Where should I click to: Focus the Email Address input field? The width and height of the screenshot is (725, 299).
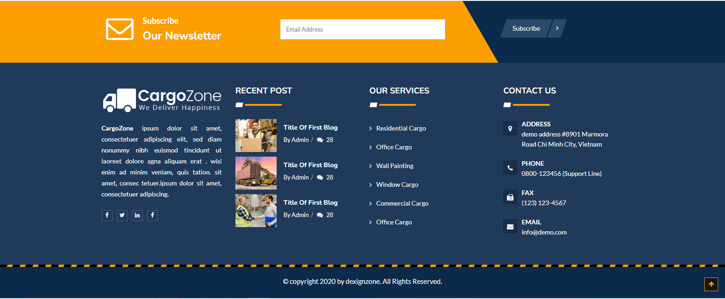pos(362,29)
